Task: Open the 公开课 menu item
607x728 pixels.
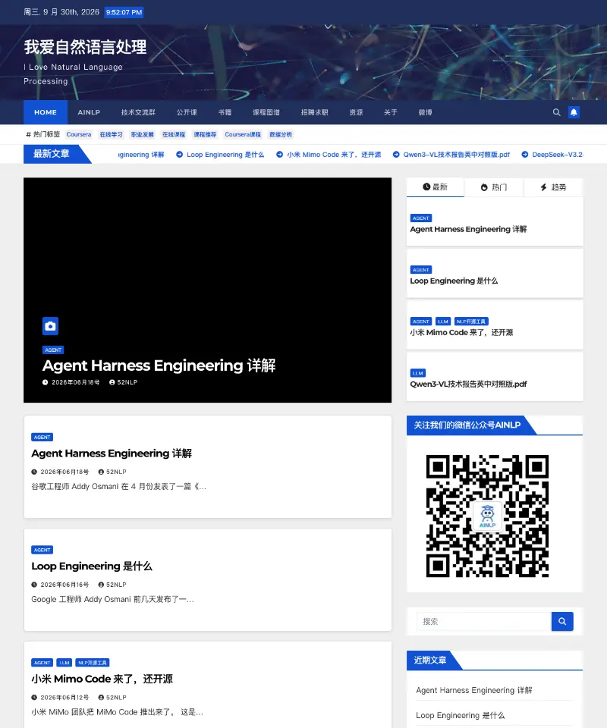Action: point(187,112)
